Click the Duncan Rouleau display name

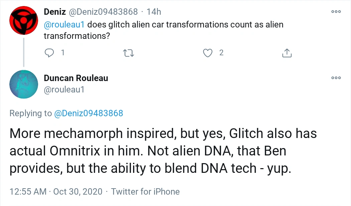click(x=76, y=78)
